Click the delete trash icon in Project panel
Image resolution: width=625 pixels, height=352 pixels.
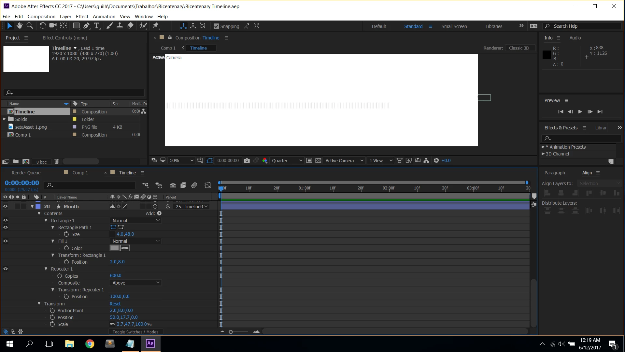pos(56,161)
